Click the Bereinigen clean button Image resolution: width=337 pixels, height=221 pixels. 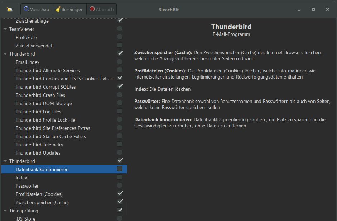[69, 9]
